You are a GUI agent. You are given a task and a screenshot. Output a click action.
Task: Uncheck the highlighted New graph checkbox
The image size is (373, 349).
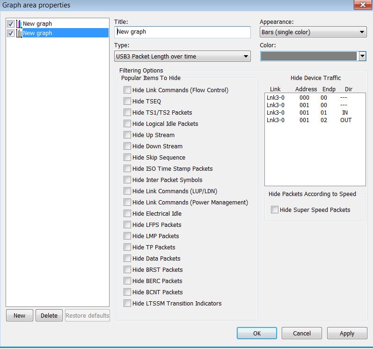coord(10,33)
